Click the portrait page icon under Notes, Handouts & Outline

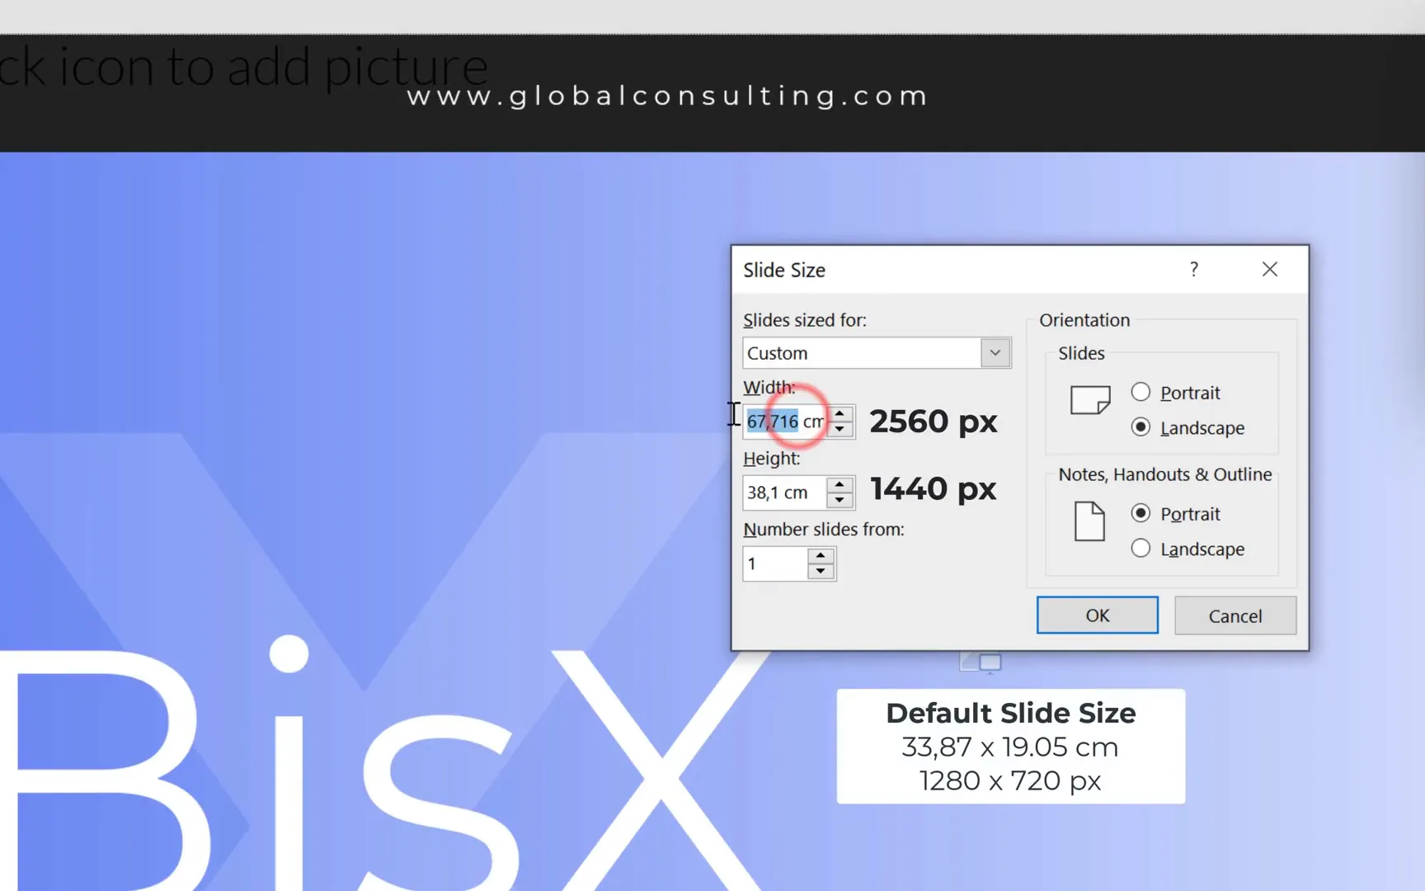tap(1089, 521)
